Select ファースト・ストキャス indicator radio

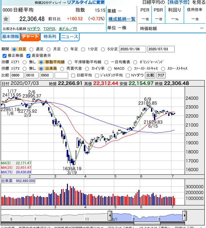point(130,69)
